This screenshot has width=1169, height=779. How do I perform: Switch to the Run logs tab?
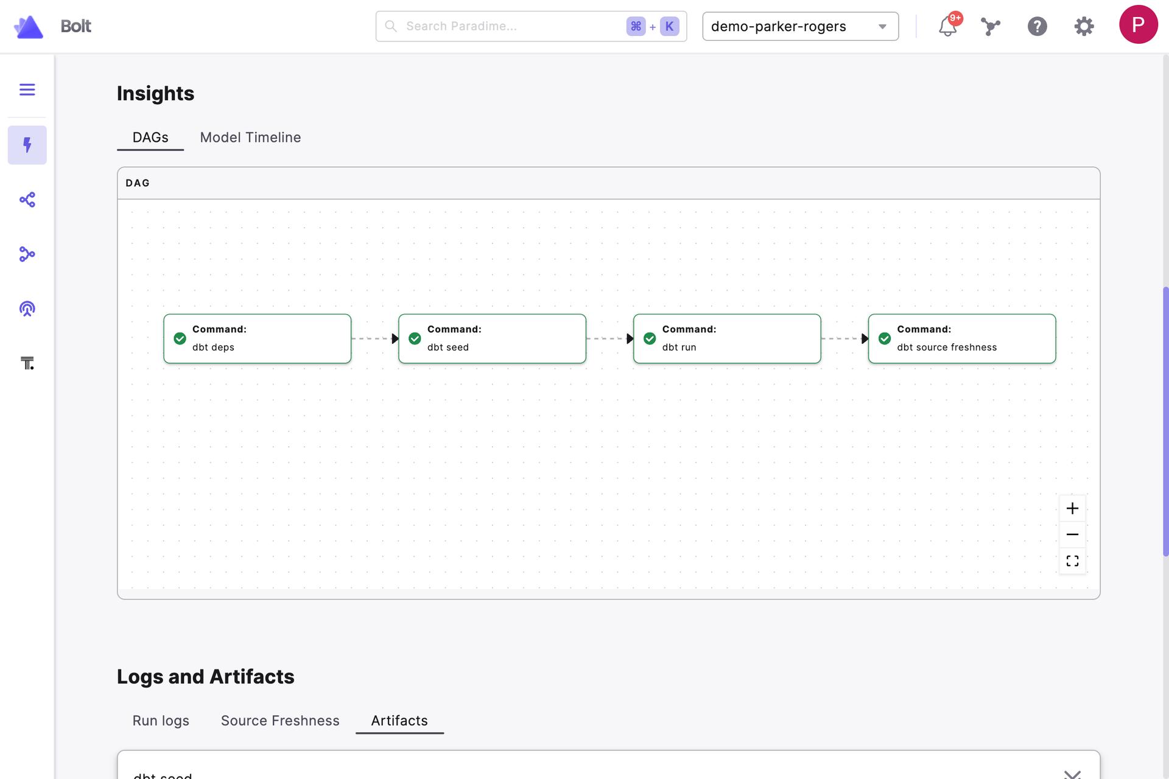coord(161,721)
